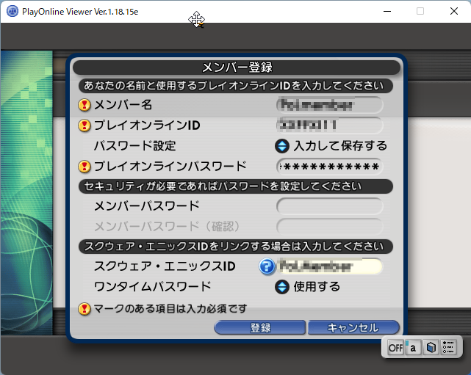The height and width of the screenshot is (375, 471).
Task: Click the ワンタイムパスワード label
Action: tap(153, 287)
